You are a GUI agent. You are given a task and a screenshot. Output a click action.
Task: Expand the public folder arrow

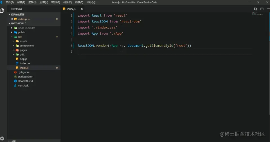(12, 32)
